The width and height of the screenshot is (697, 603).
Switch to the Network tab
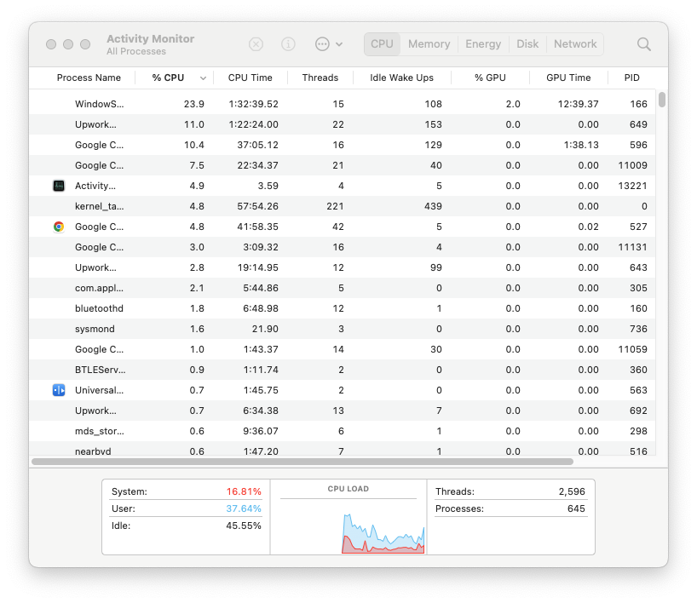click(x=574, y=43)
